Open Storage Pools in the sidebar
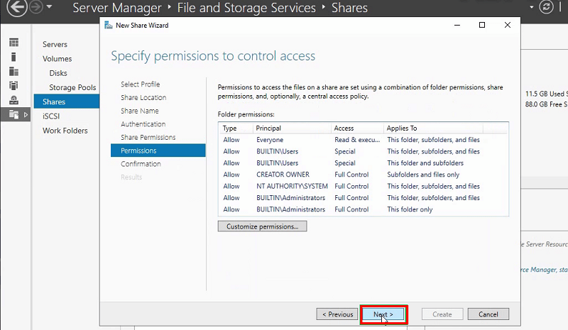The width and height of the screenshot is (568, 330). pos(72,87)
